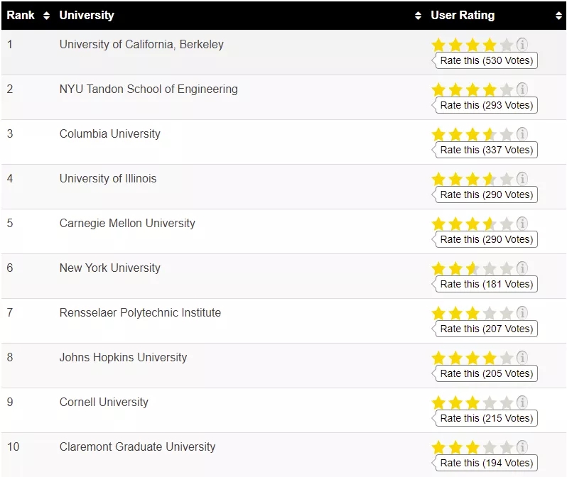567x477 pixels.
Task: Click the Rank column header
Action: pos(21,16)
